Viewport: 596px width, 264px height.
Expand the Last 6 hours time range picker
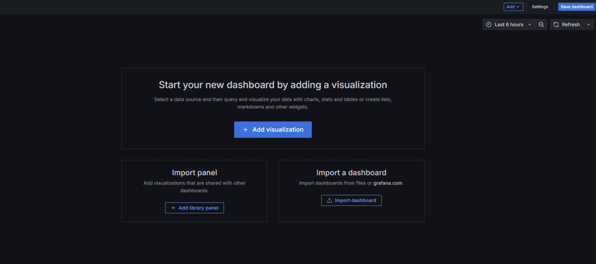coord(509,24)
